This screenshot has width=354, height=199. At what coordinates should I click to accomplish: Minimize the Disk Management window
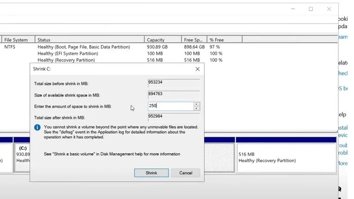point(293,9)
